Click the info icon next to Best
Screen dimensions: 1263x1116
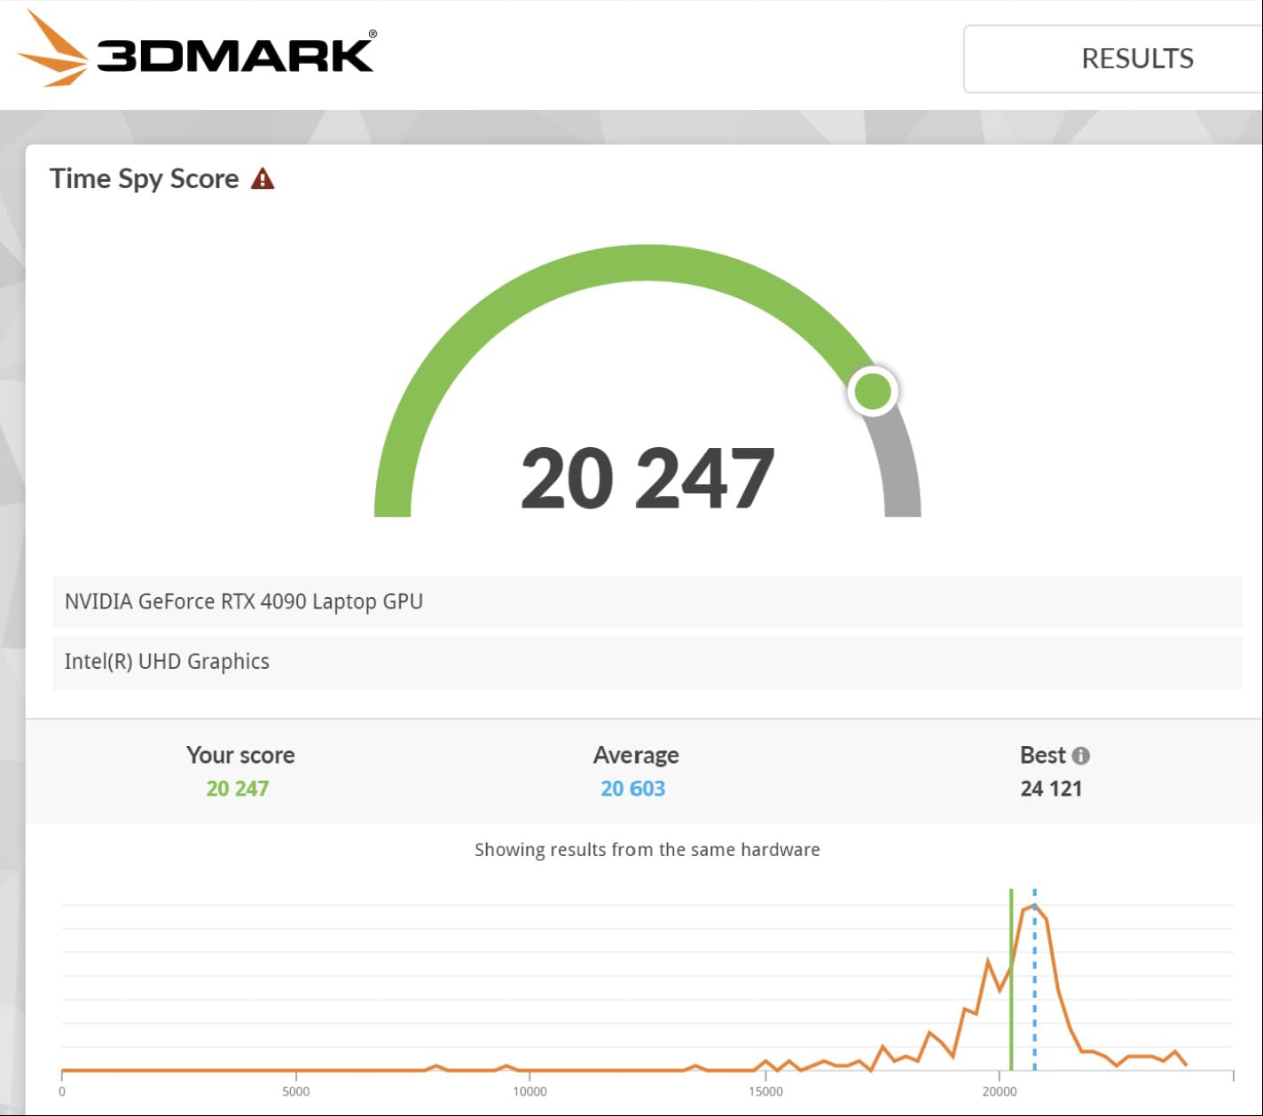pyautogui.click(x=1080, y=756)
